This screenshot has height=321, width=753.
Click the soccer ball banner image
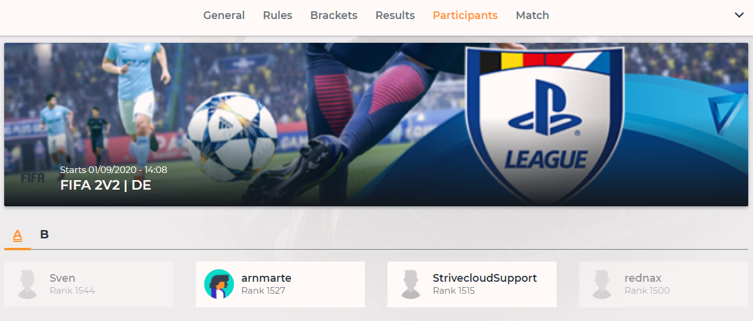[x=232, y=129]
